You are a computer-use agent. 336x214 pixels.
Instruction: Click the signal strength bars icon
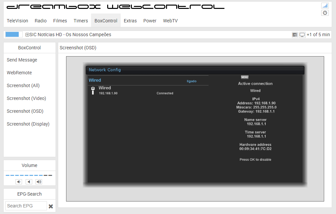tap(325, 6)
